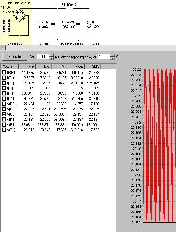Image resolution: width=176 pixels, height=232 pixels.
Task: Click the V(T1) Max value 23.842
Action: (45, 130)
